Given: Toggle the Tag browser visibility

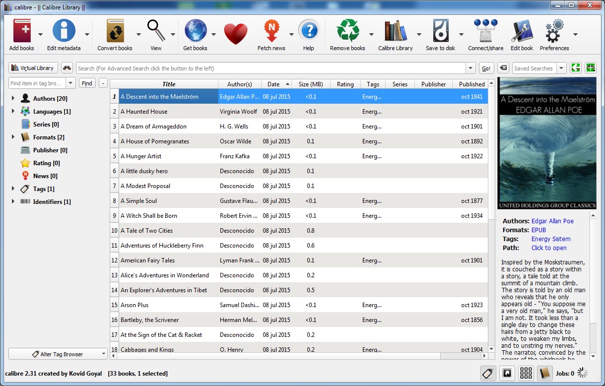Looking at the screenshot, I should [x=488, y=373].
